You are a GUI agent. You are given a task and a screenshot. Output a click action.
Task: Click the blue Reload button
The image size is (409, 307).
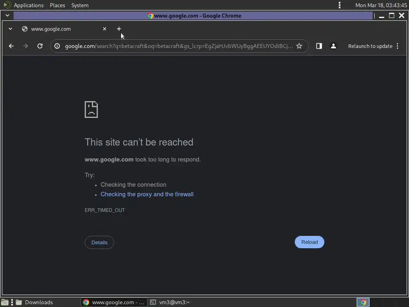tap(310, 242)
